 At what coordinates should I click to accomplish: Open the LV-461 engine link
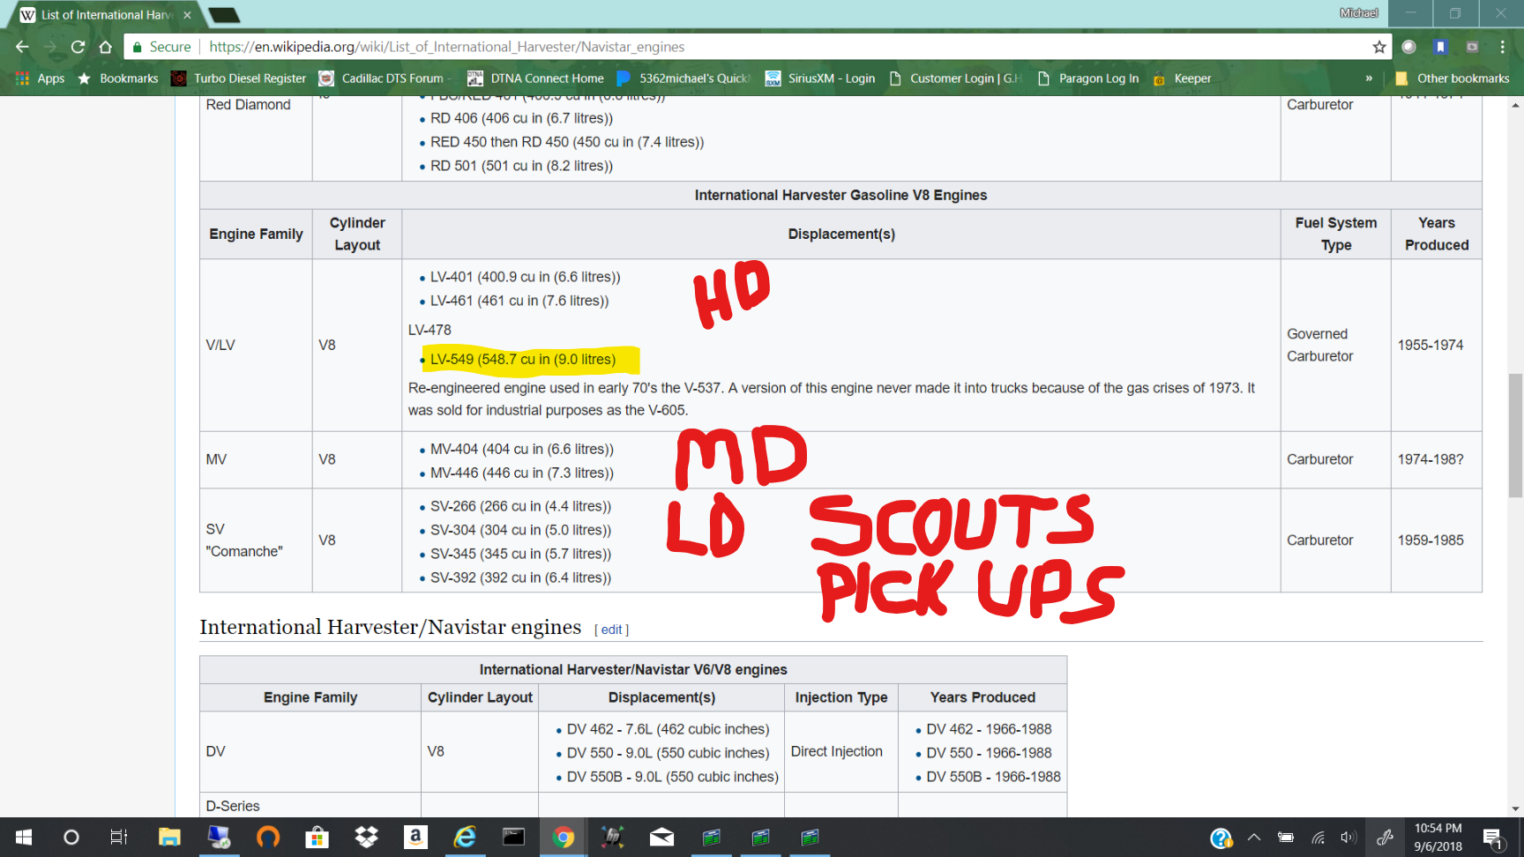point(519,301)
